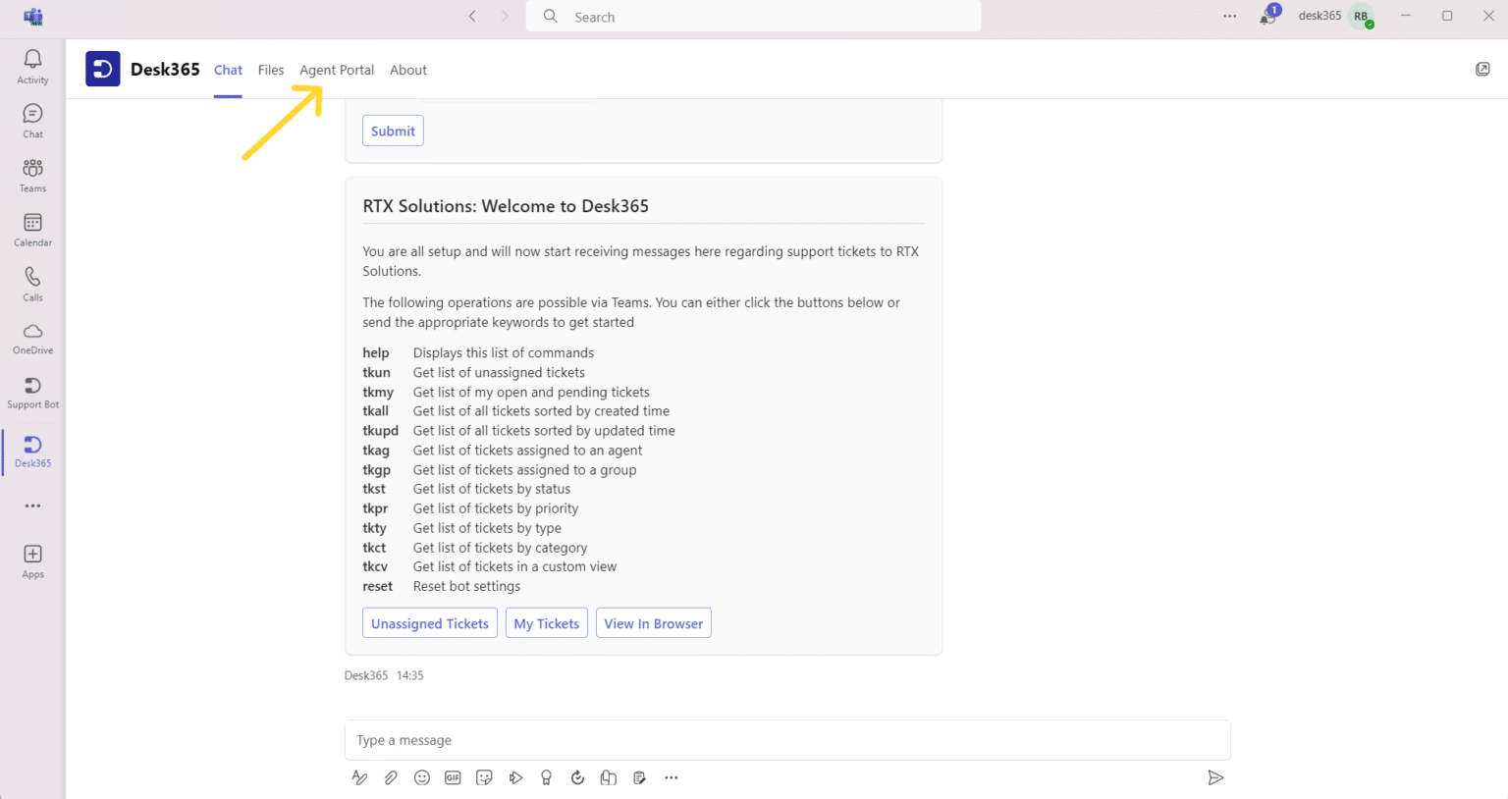This screenshot has height=799, width=1508.
Task: Open the title bar settings-and-more menu
Action: pyautogui.click(x=1229, y=17)
